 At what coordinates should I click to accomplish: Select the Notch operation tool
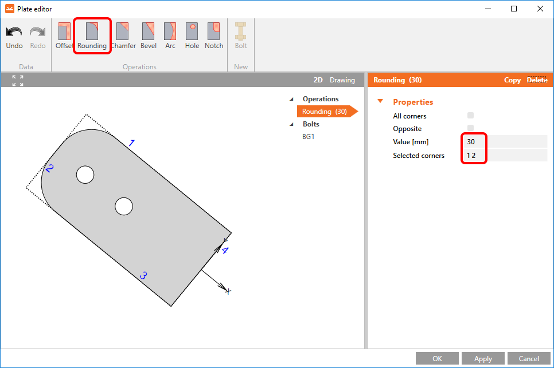click(214, 37)
